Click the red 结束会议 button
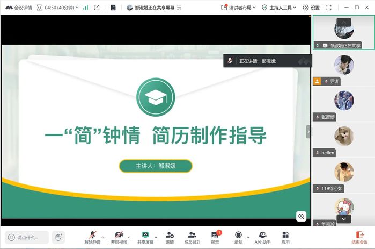The width and height of the screenshot is (375, 249). (x=359, y=237)
